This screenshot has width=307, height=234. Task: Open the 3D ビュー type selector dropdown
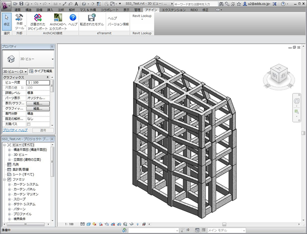point(53,59)
